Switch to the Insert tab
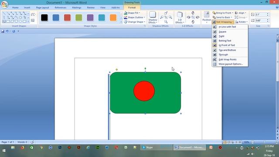279x157 pixels. [27, 8]
